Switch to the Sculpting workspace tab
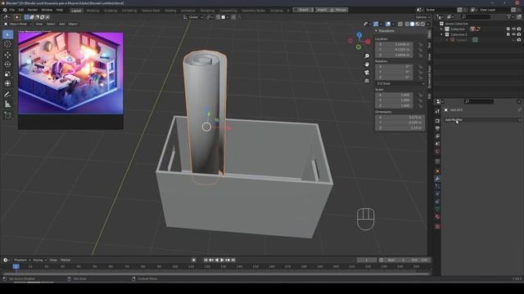 [111, 11]
